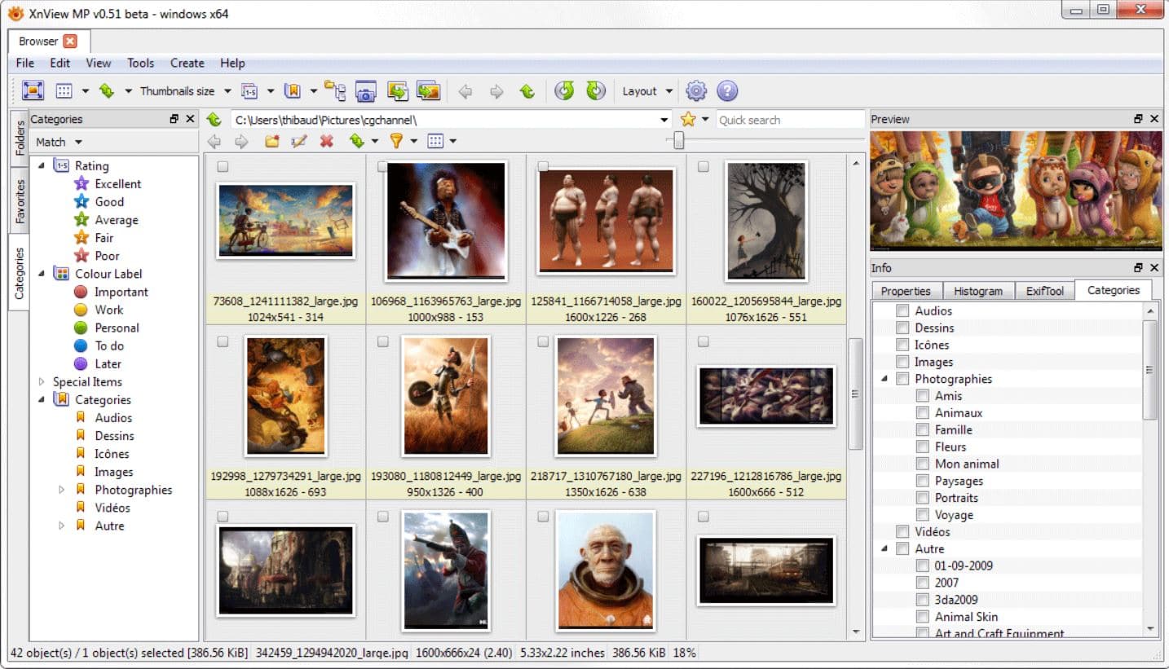Adjust the thumbnail size slider
The image size is (1169, 669).
click(678, 140)
